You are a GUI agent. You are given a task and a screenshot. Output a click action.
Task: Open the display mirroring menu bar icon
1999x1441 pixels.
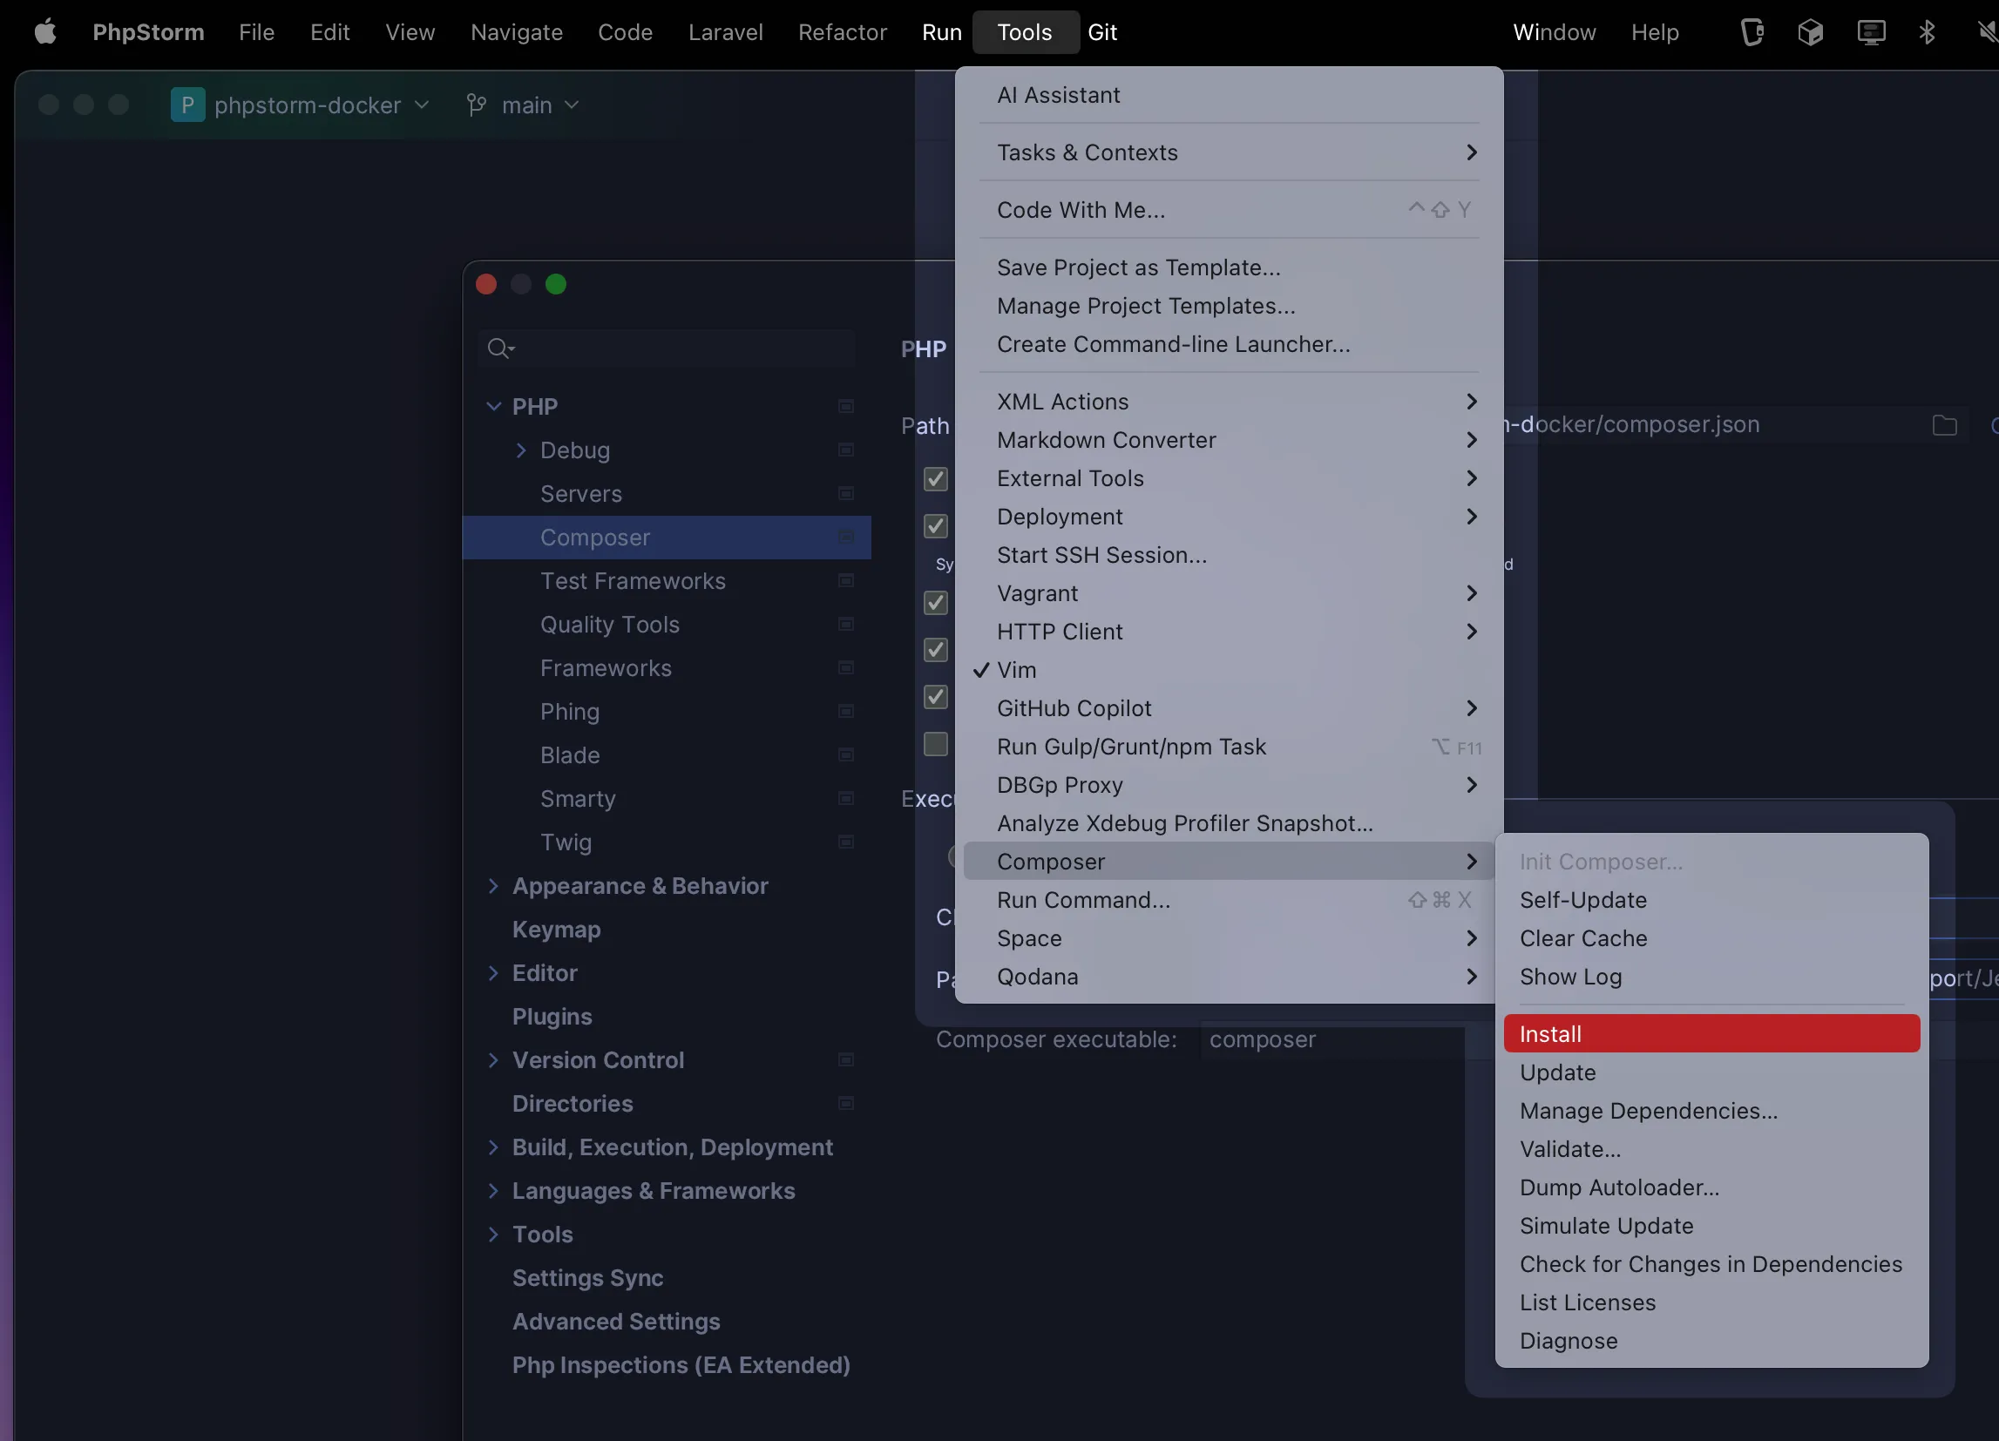point(1870,32)
